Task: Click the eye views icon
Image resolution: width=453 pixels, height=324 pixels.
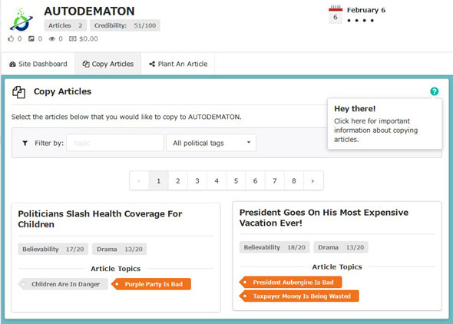Action: pyautogui.click(x=51, y=38)
